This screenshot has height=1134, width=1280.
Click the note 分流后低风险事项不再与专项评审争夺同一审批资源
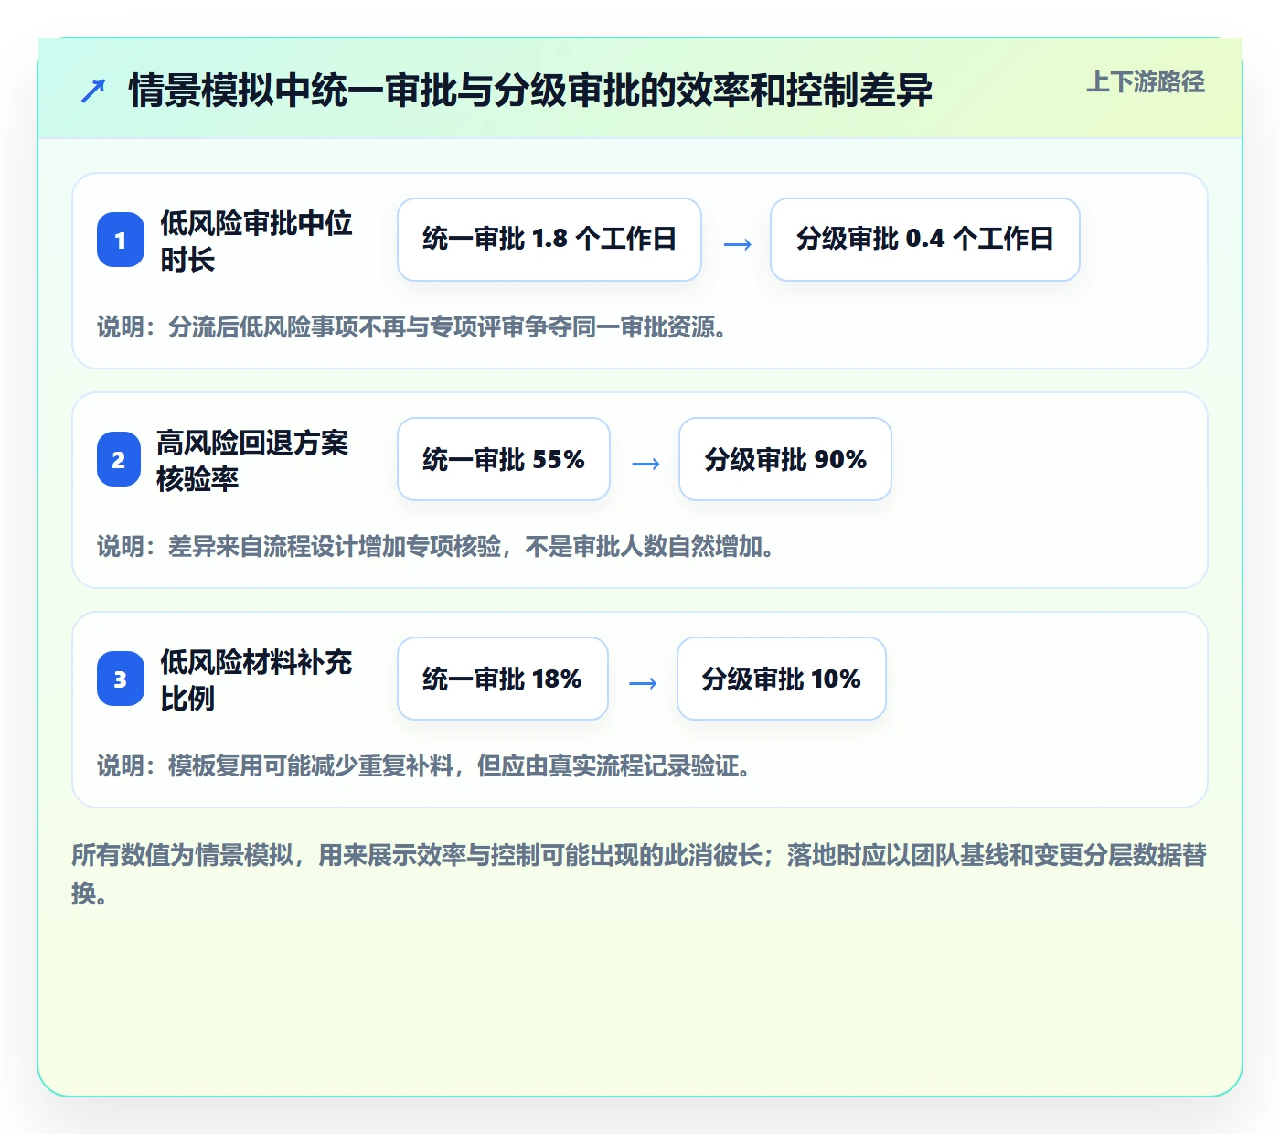point(412,326)
